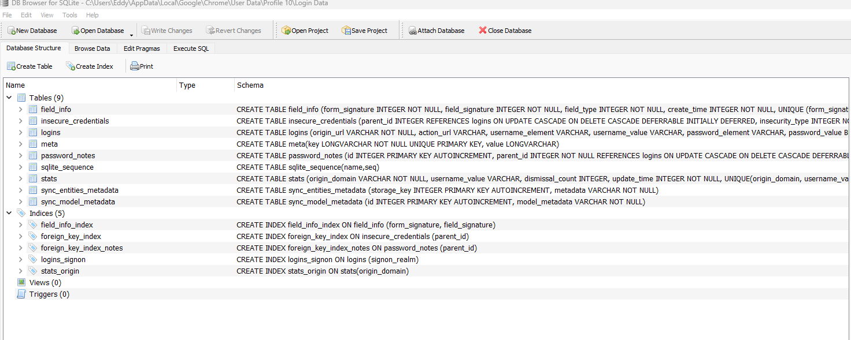Click the table icon next to password_notes

click(33, 155)
